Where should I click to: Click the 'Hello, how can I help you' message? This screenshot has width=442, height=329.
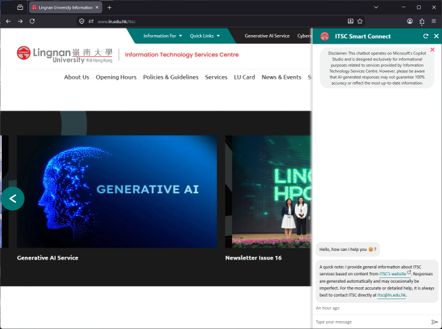click(x=347, y=250)
